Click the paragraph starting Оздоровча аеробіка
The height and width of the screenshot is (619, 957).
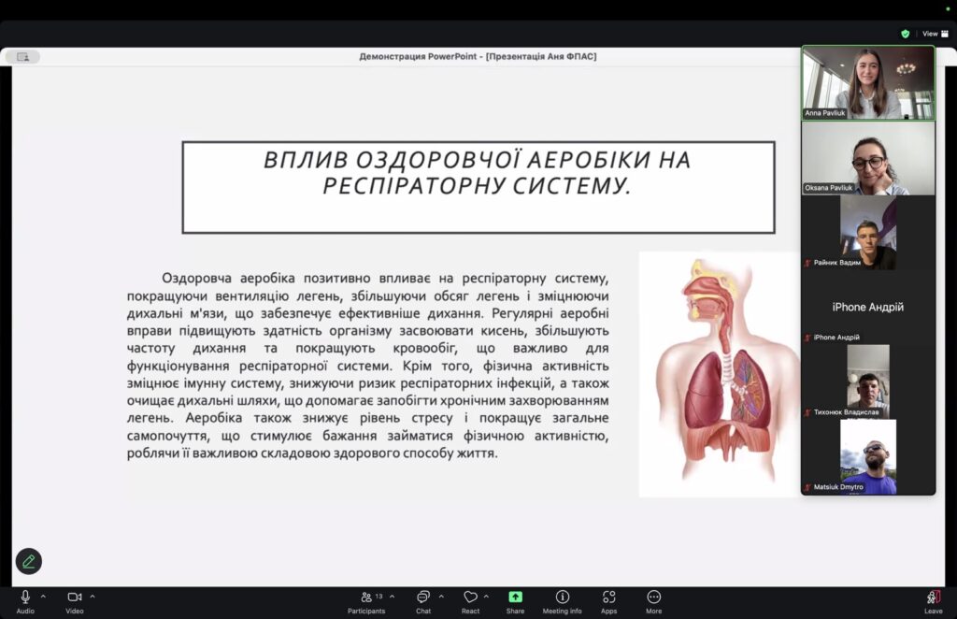click(367, 366)
